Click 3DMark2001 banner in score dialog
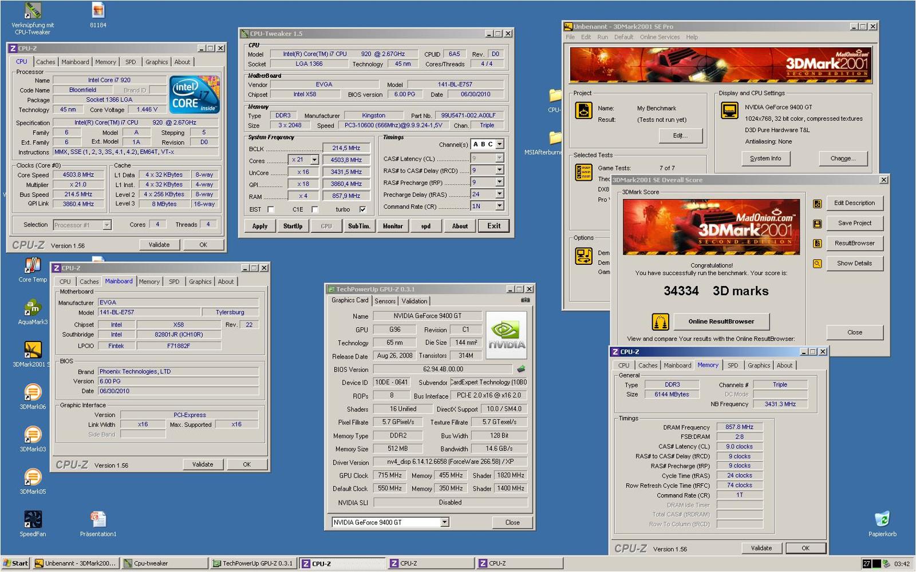Viewport: 916px width, 572px height. [711, 227]
